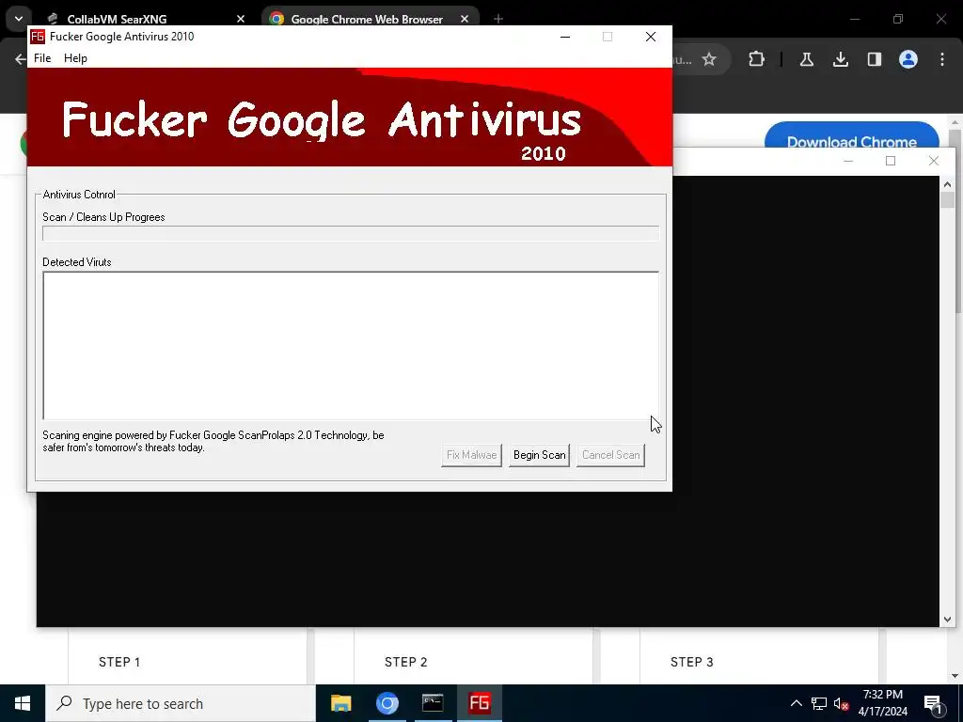Image resolution: width=963 pixels, height=722 pixels.
Task: Open Chrome Downloads icon
Action: 840,59
